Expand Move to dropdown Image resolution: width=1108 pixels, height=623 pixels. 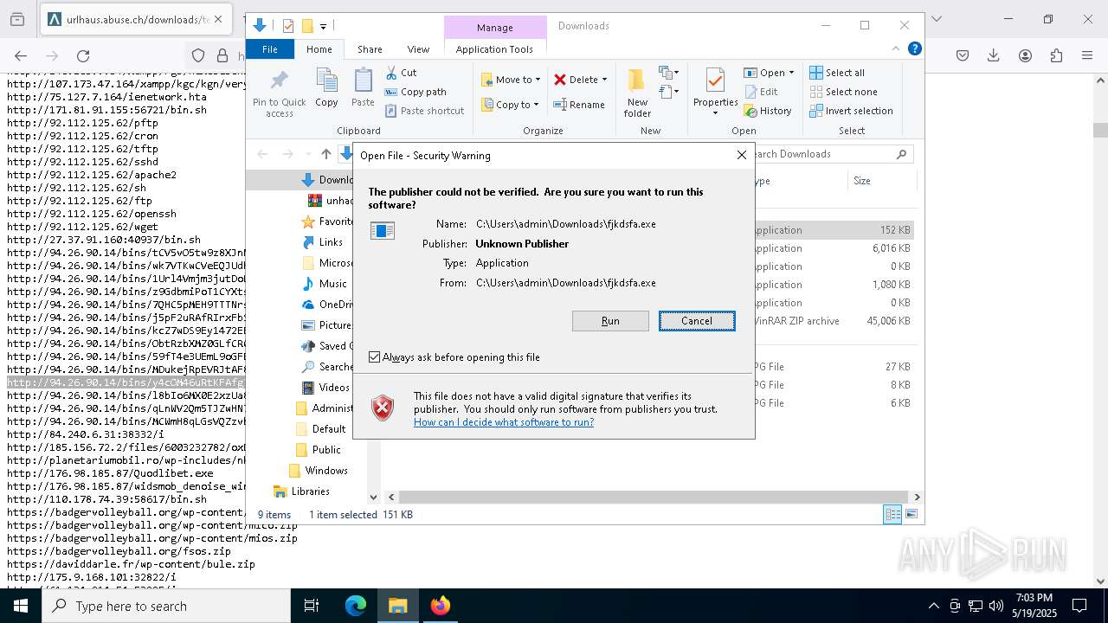pos(538,80)
